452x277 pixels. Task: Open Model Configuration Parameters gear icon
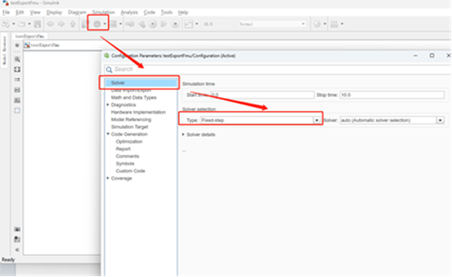point(97,24)
